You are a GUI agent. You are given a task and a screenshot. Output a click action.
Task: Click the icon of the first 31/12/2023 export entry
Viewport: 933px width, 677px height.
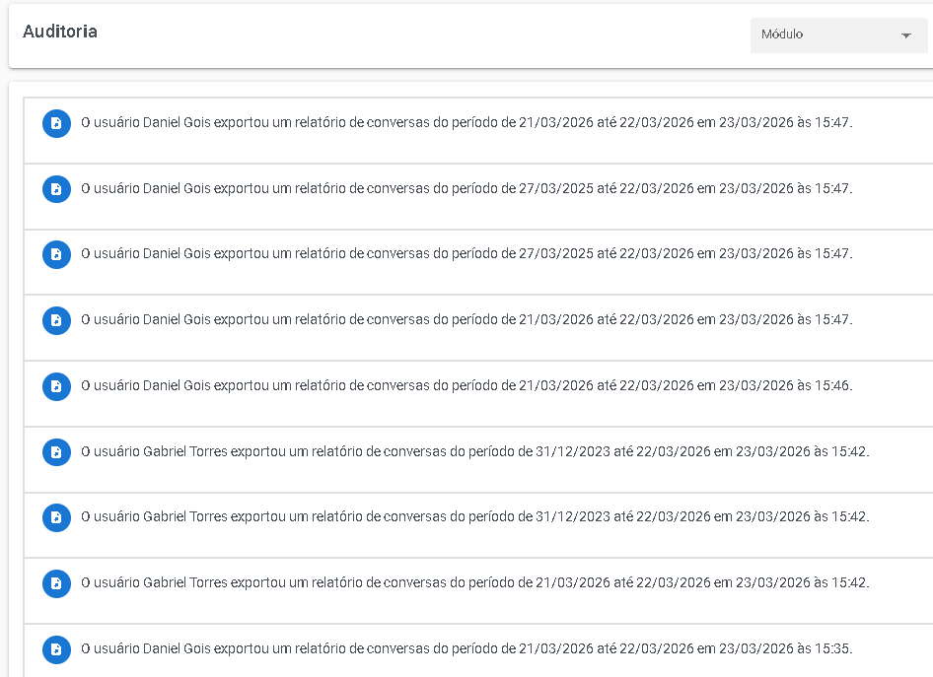56,452
